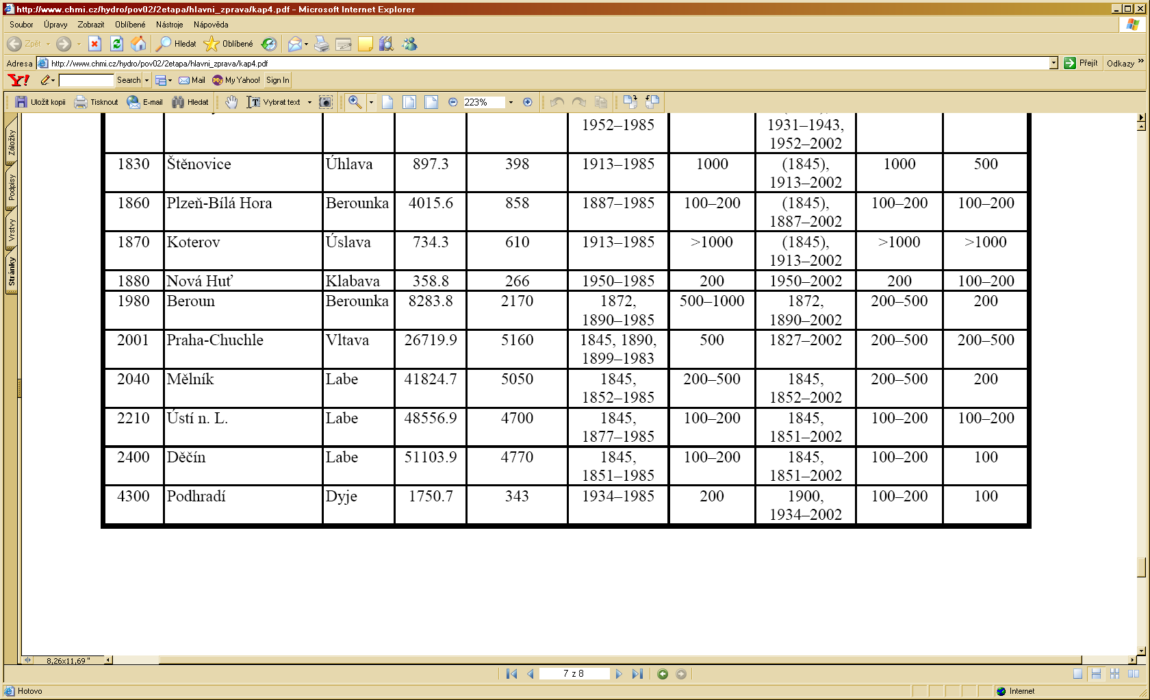The height and width of the screenshot is (700, 1150).
Task: Jump to first page of PDF
Action: [511, 674]
